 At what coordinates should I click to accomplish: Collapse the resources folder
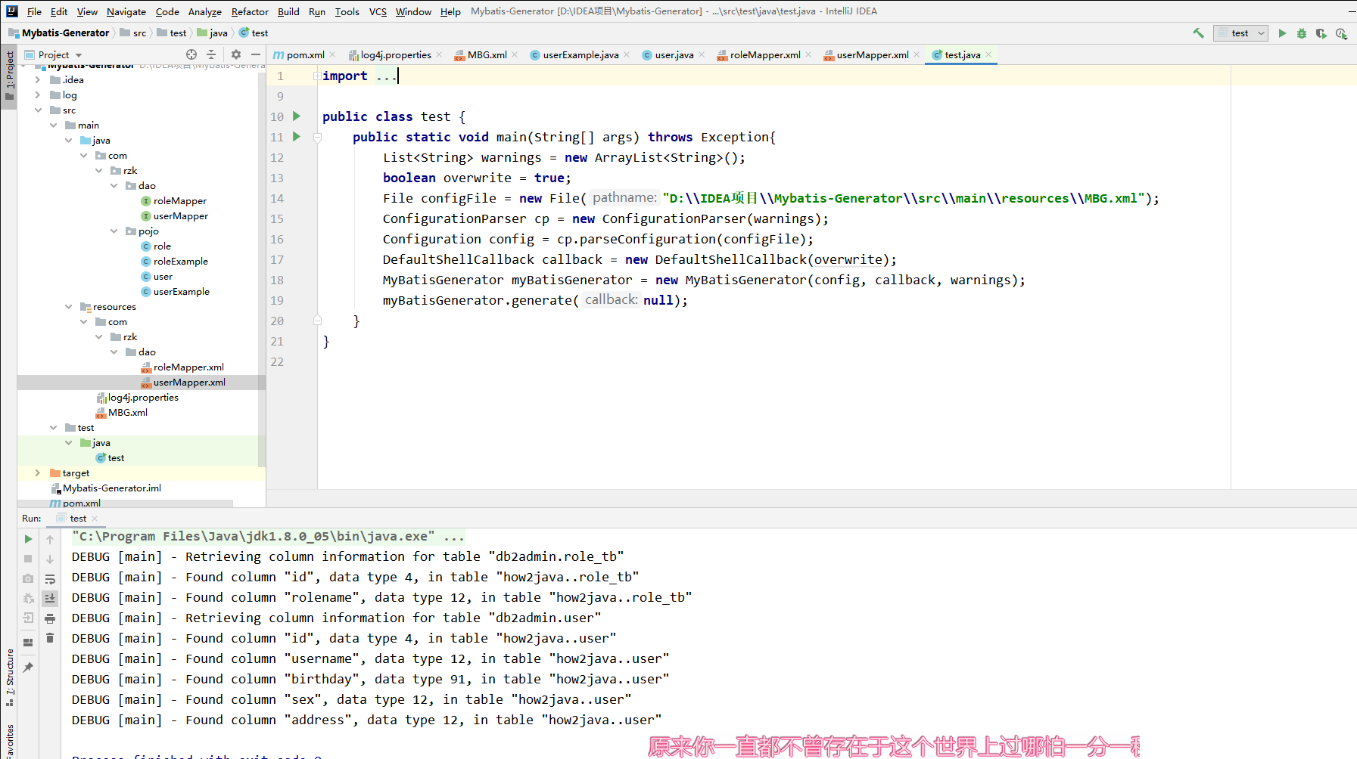pyautogui.click(x=68, y=306)
